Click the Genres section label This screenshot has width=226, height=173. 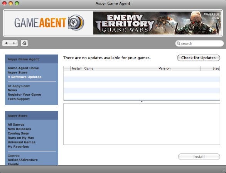click(13, 156)
